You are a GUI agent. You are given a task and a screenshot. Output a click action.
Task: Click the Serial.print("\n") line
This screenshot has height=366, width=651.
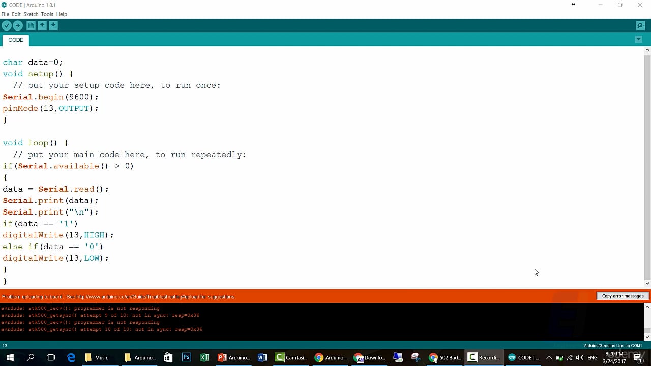click(51, 212)
